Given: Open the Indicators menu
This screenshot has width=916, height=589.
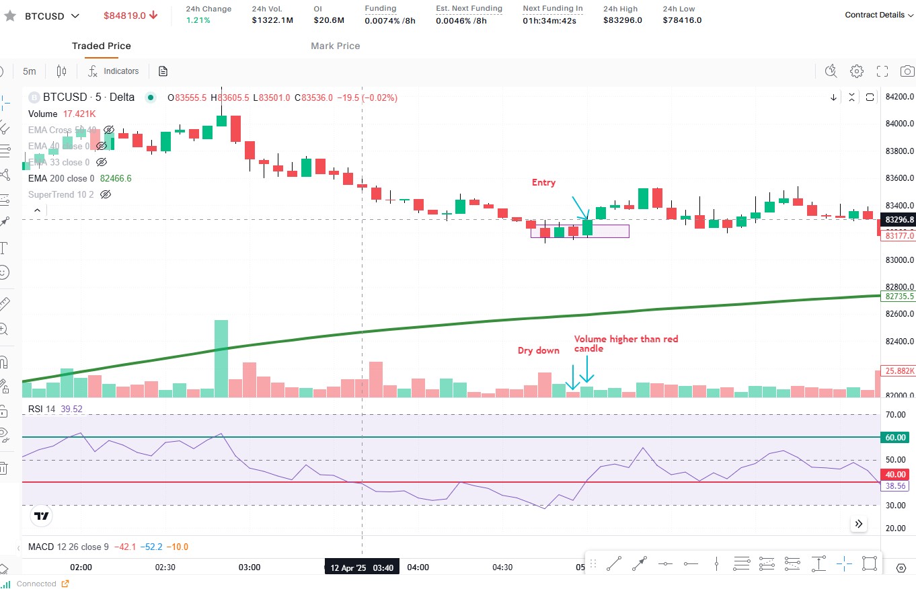Looking at the screenshot, I should pyautogui.click(x=114, y=71).
